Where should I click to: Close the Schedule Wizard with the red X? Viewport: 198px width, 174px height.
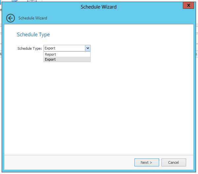[188, 6]
